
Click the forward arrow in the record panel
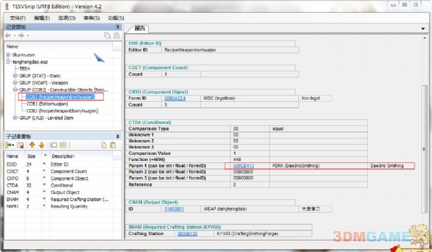tap(21, 35)
